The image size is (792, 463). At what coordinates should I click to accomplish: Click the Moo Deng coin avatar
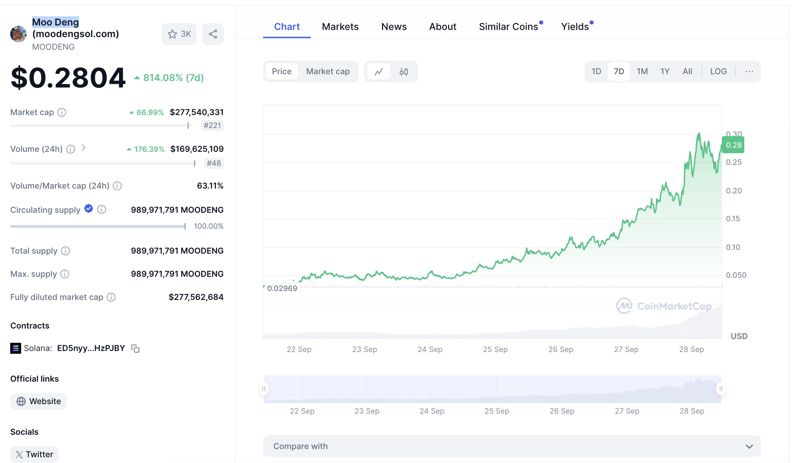(x=18, y=34)
